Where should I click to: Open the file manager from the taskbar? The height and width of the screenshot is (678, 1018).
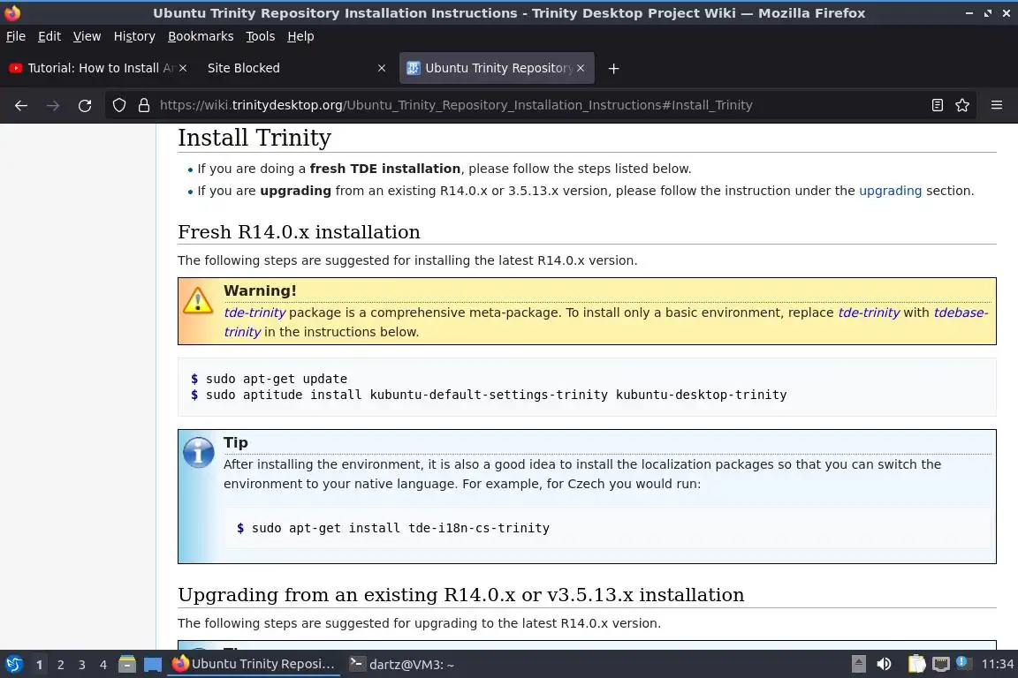pyautogui.click(x=127, y=664)
